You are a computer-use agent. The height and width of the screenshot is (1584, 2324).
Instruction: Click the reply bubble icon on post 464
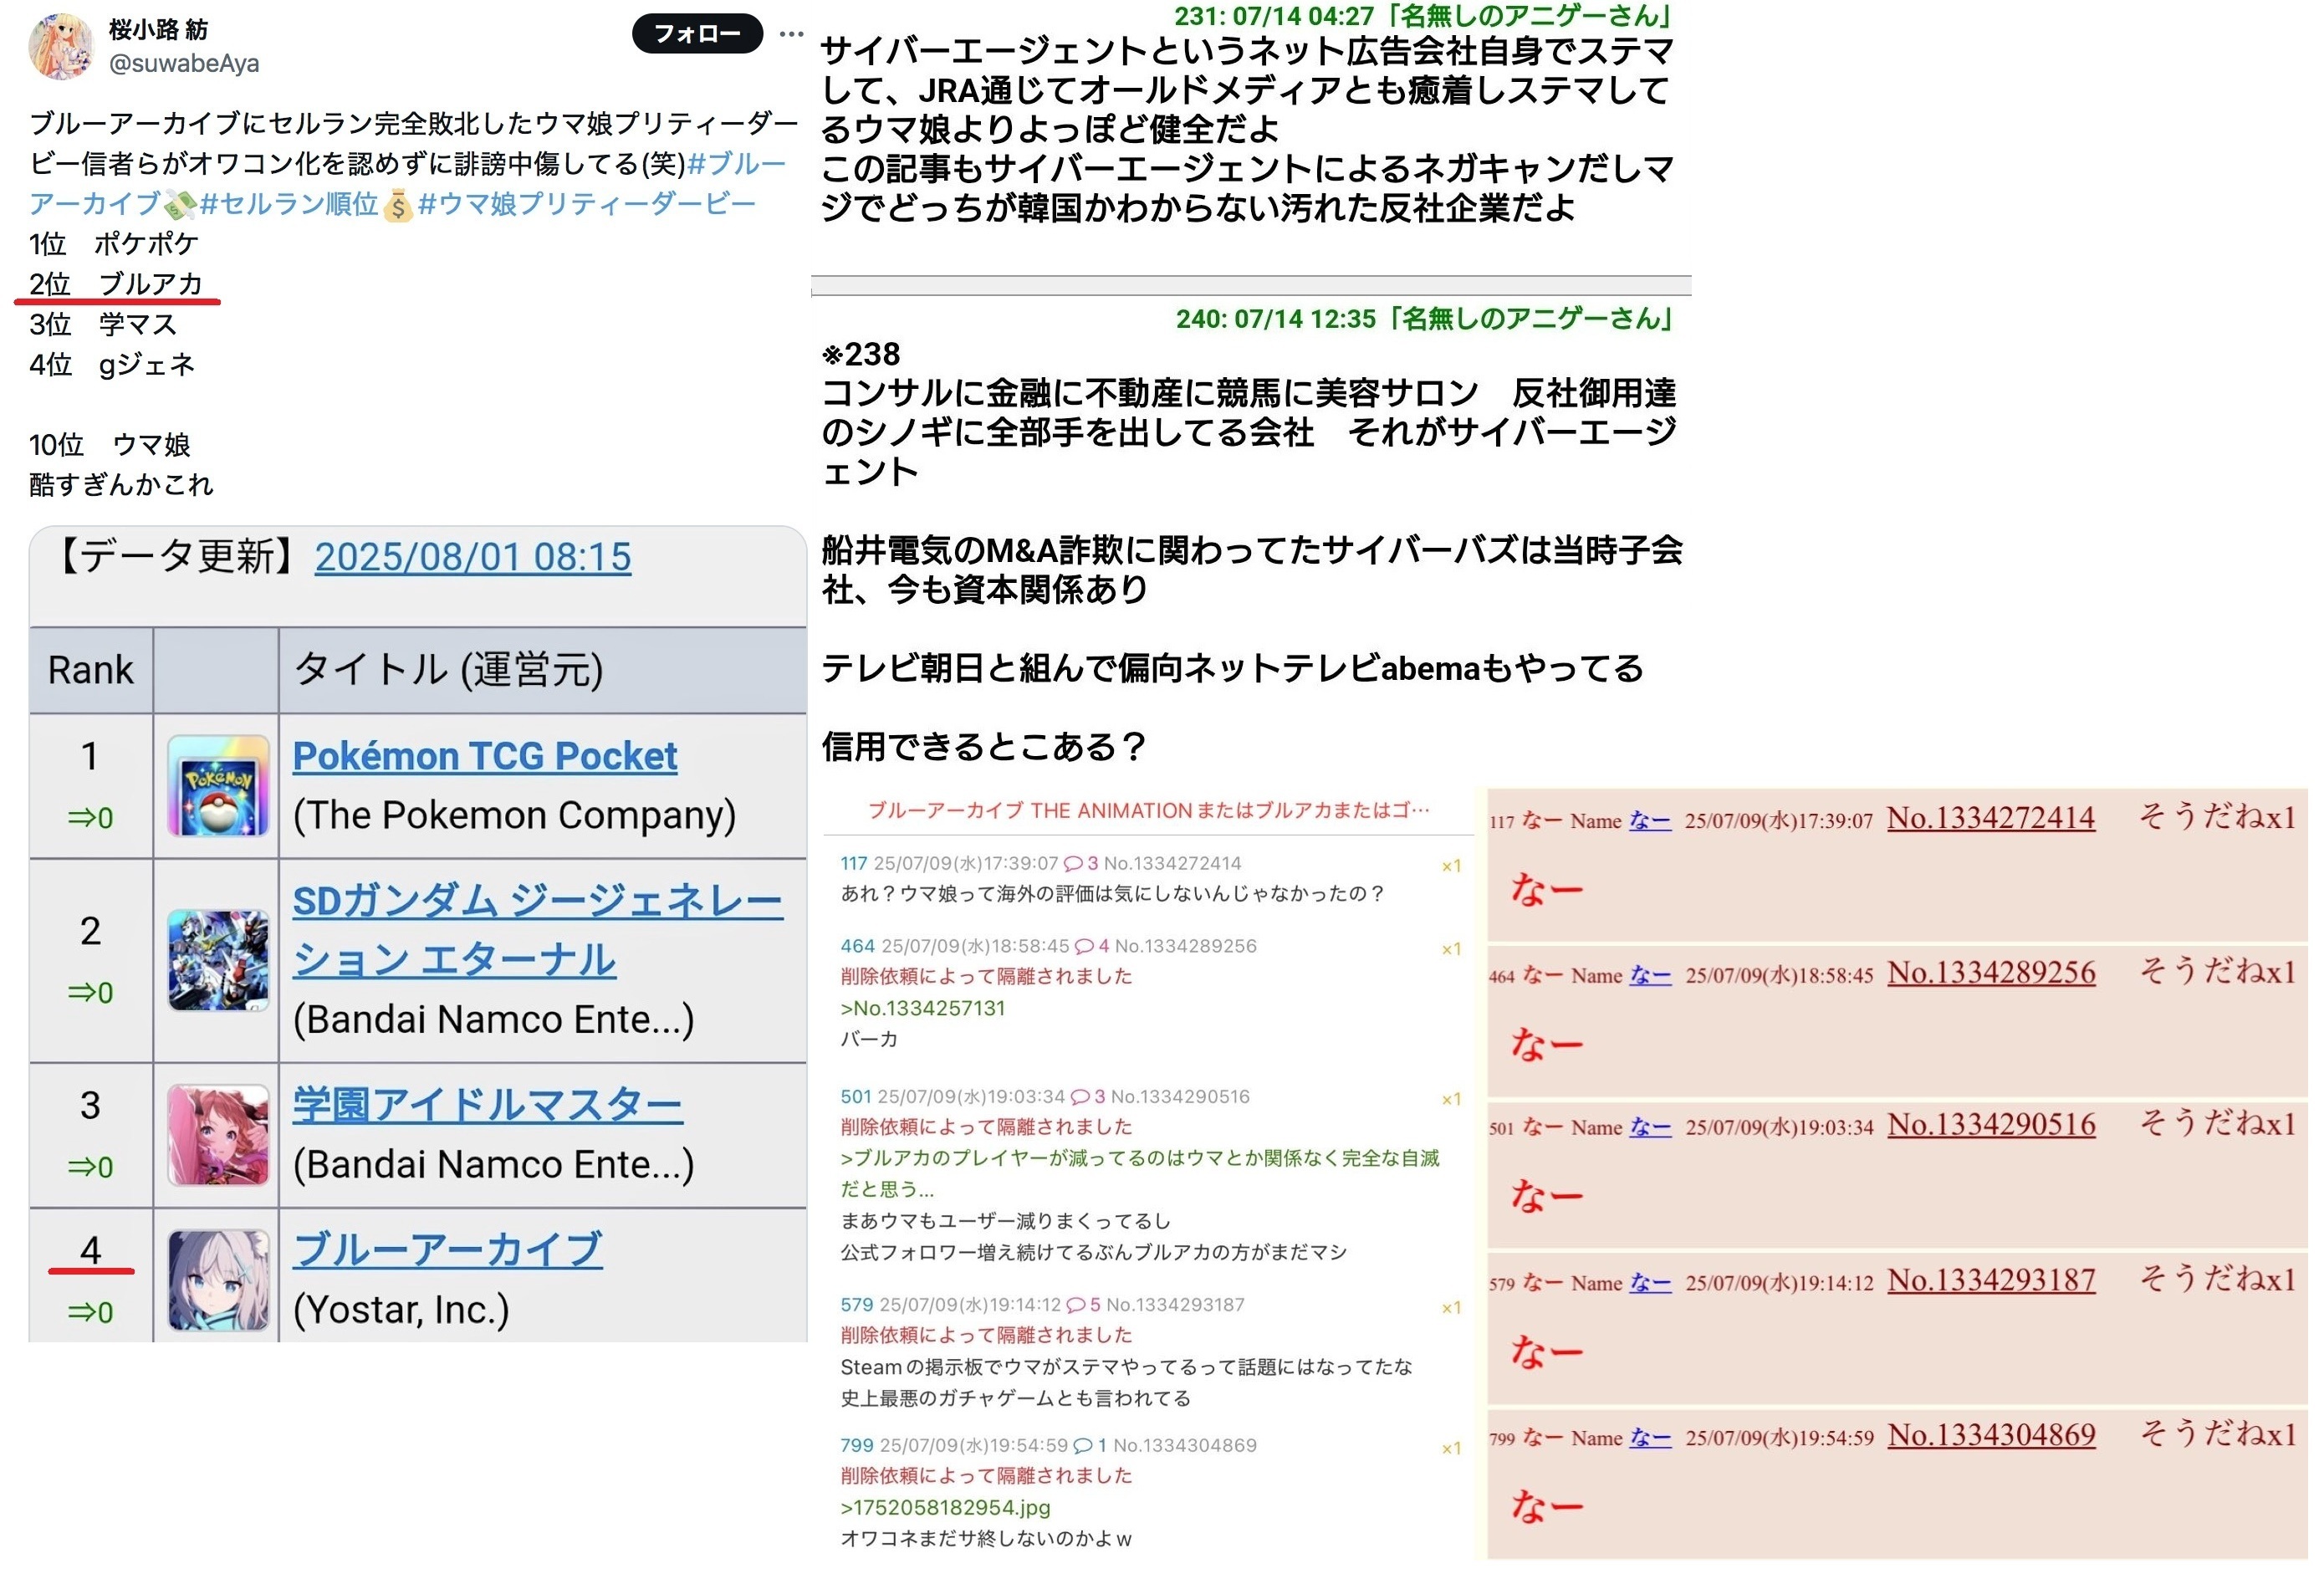click(x=1084, y=946)
